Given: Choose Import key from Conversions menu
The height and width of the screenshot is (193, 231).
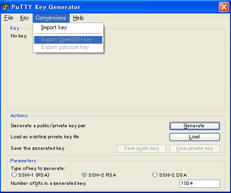Looking at the screenshot, I should coord(68,27).
